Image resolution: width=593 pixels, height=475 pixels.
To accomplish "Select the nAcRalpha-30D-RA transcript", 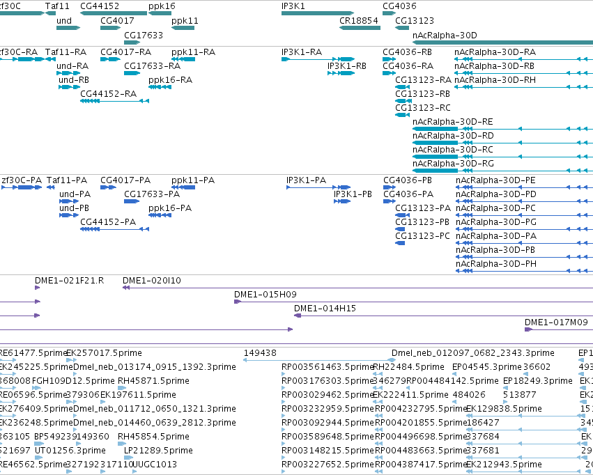I will click(x=523, y=59).
